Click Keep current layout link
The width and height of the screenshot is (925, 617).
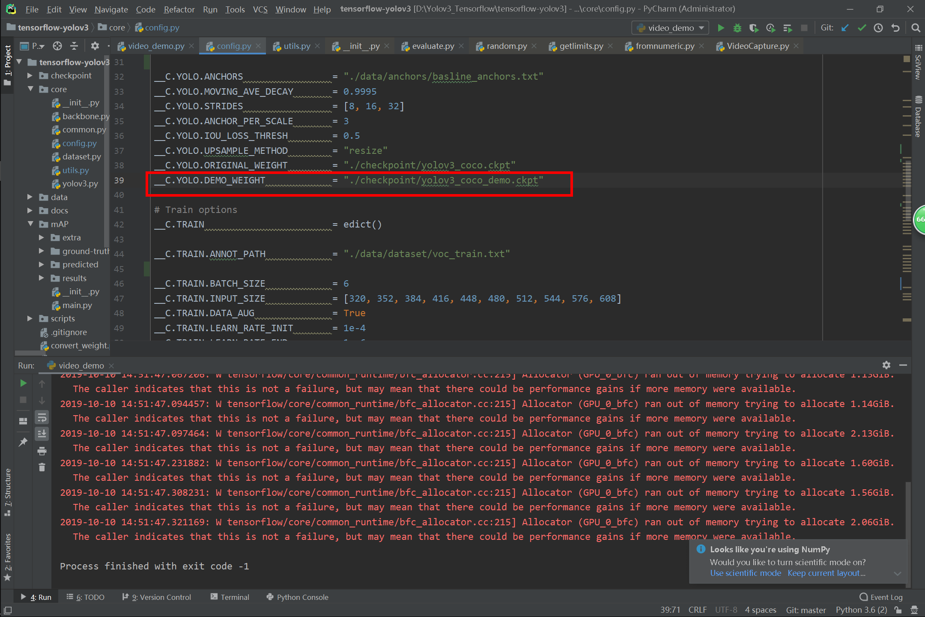point(826,573)
